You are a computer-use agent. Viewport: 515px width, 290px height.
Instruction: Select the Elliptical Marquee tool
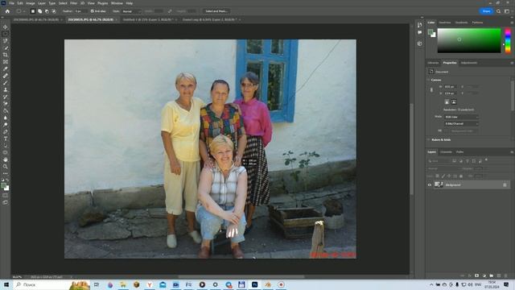pos(6,34)
